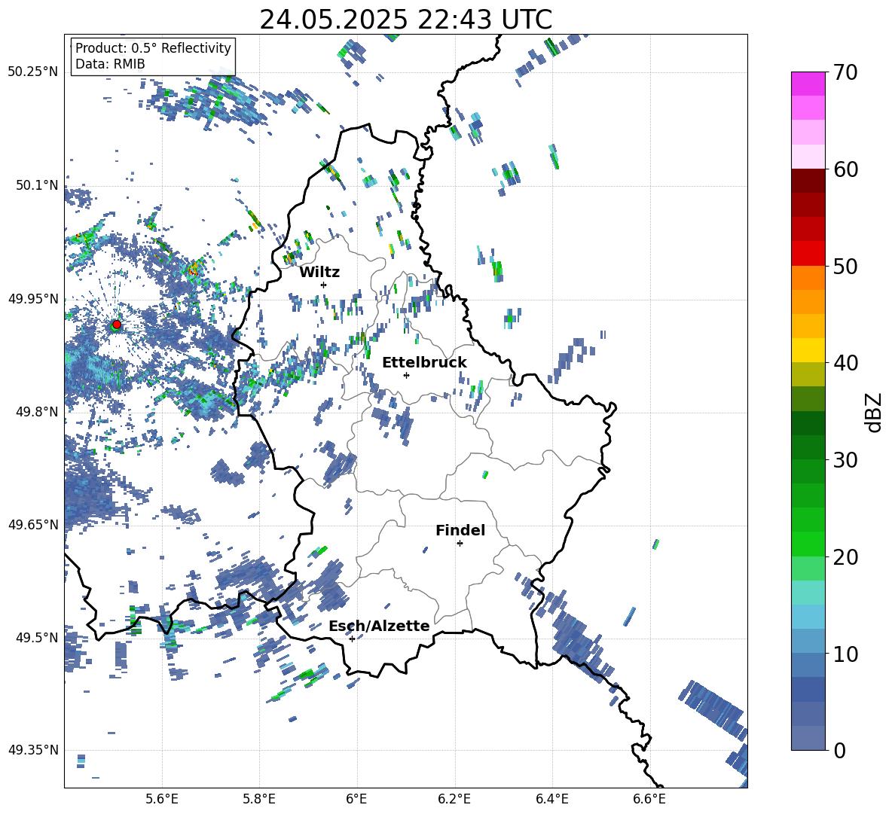Click the '49.95°N' latitude label
The image size is (892, 814).
[33, 299]
